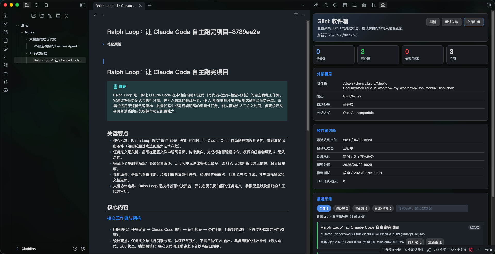Open the note's more options menu
Viewport: 495px width, 254px height.
pos(303,15)
